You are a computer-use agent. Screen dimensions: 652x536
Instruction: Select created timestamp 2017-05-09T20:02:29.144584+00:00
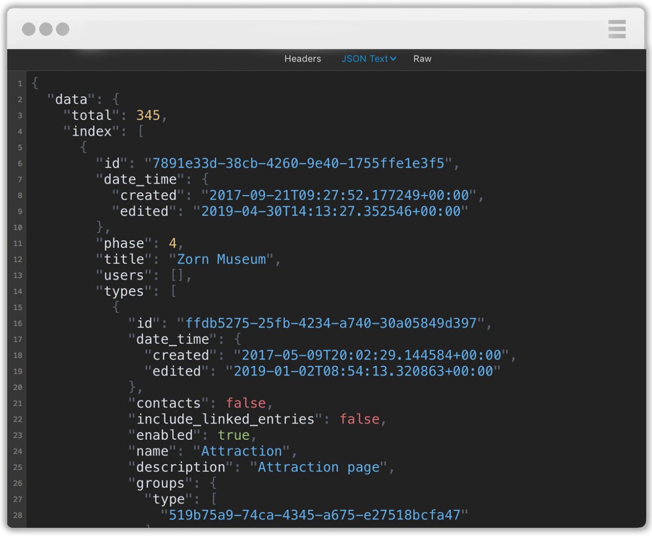(371, 356)
